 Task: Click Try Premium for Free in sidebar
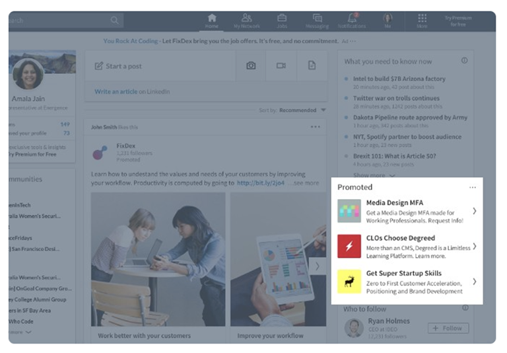pyautogui.click(x=32, y=155)
